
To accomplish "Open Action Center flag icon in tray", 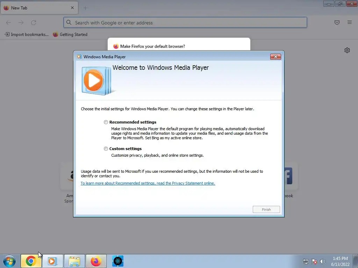I will [314, 261].
